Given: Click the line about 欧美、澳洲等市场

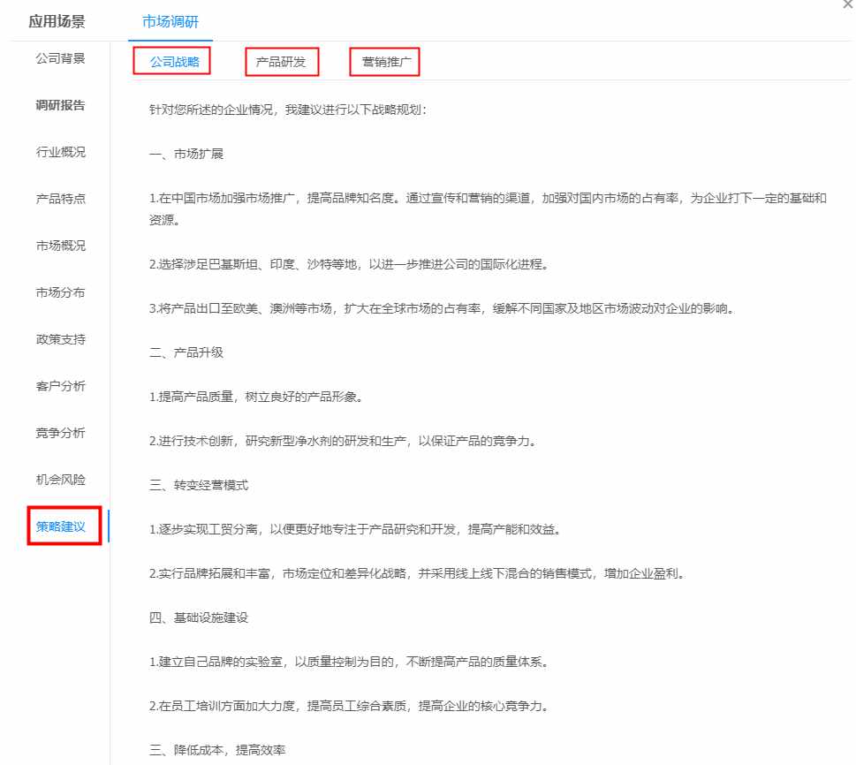Looking at the screenshot, I should [x=443, y=308].
